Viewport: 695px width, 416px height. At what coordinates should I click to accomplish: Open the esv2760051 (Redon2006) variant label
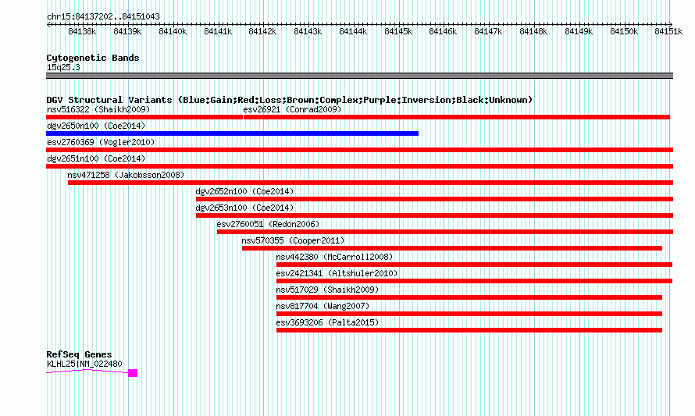(268, 224)
